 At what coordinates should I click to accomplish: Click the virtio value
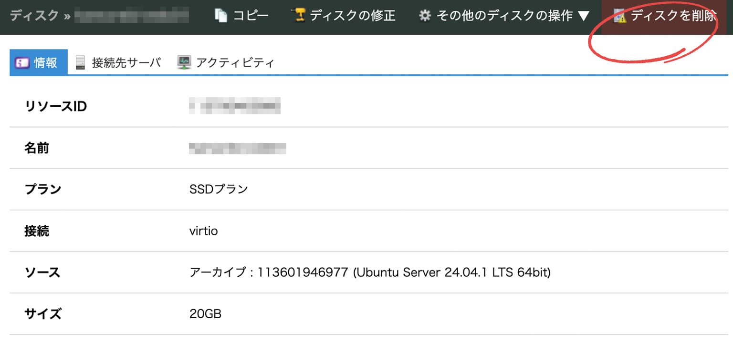click(x=203, y=231)
